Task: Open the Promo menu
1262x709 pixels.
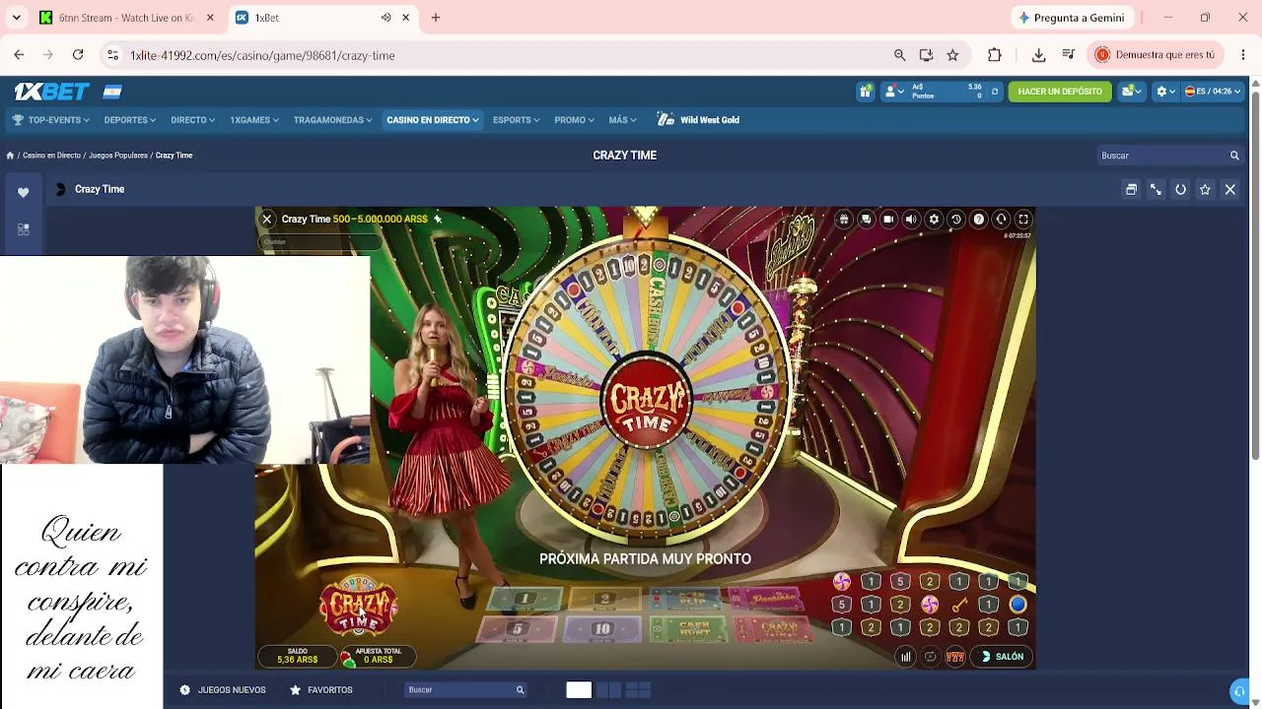Action: 574,120
